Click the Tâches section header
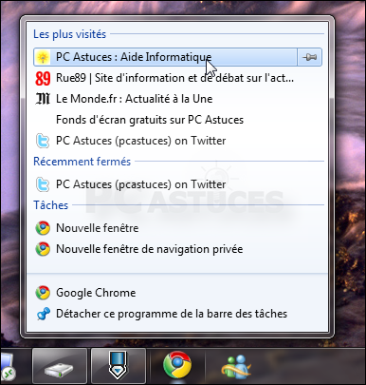 click(x=50, y=205)
